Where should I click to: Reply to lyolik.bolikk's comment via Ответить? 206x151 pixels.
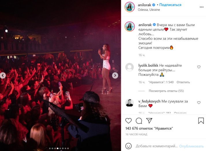pos(183,82)
